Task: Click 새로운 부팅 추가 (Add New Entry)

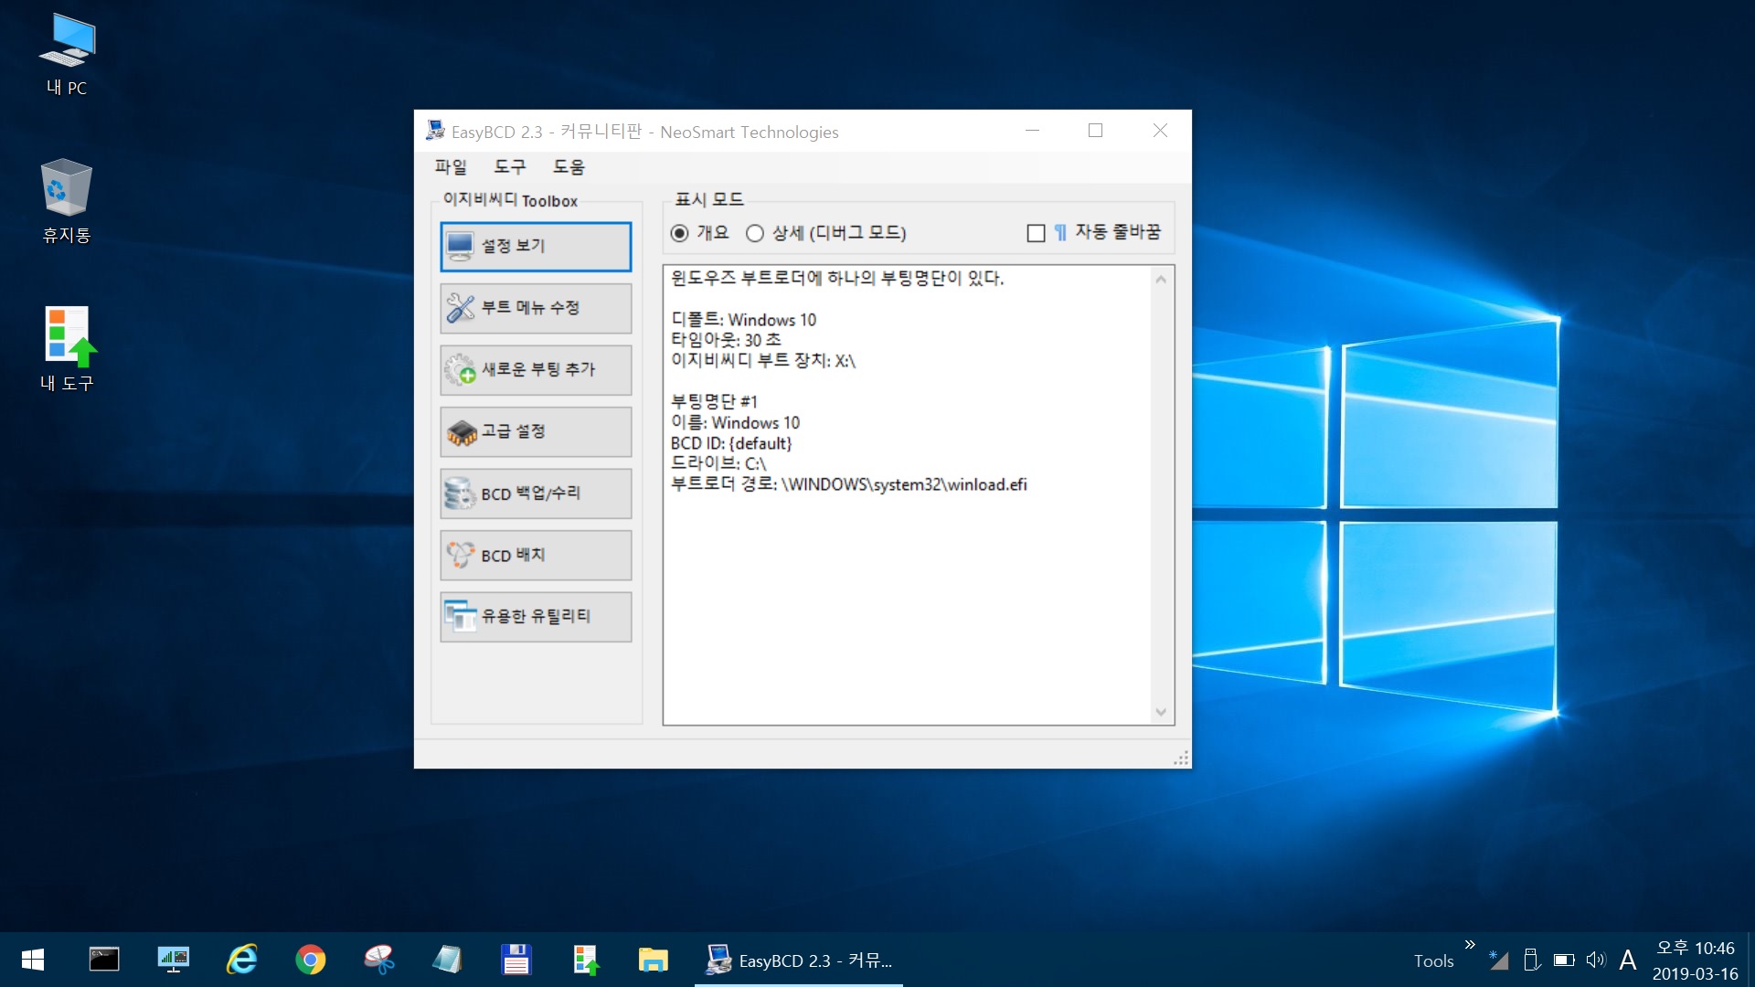Action: (x=536, y=370)
